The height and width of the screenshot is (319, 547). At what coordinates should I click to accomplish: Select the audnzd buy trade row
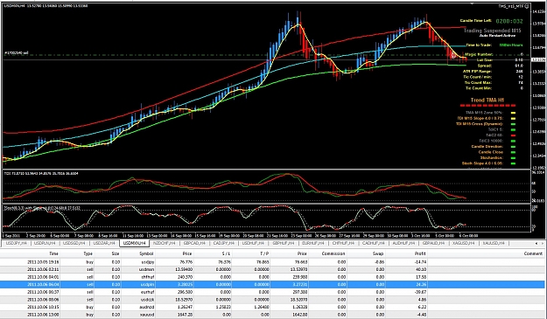[272, 307]
